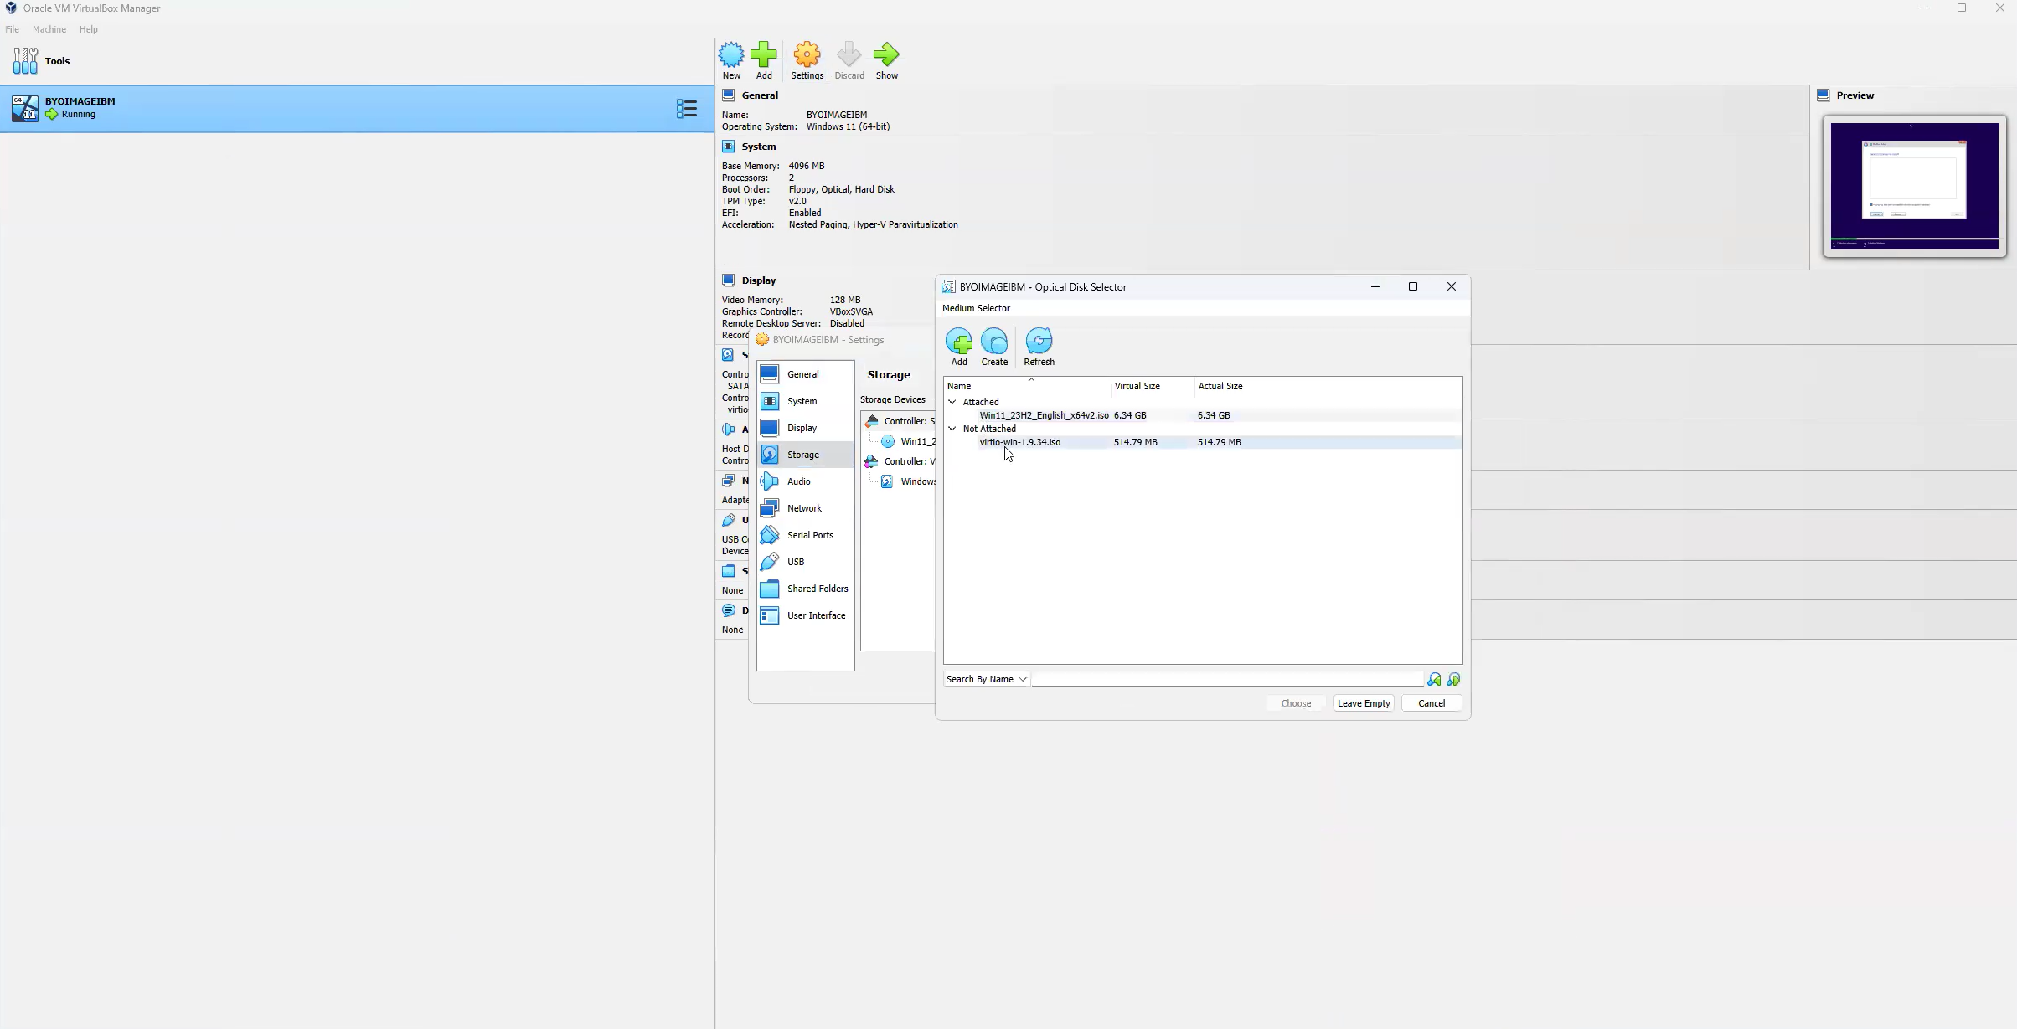The height and width of the screenshot is (1029, 2017).
Task: Select the virtio-win-1.9.34.iso entry
Action: (x=1020, y=442)
